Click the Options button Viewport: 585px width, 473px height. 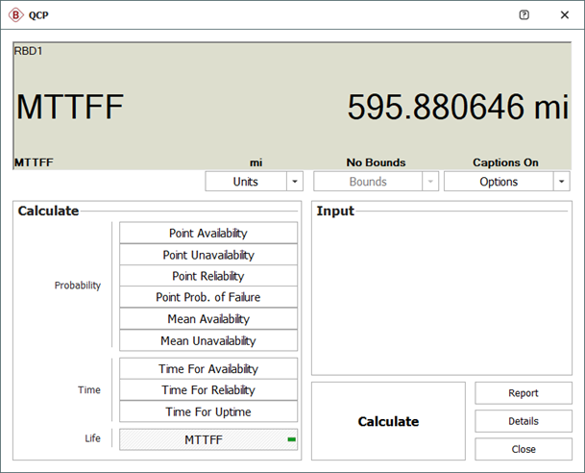pyautogui.click(x=499, y=182)
